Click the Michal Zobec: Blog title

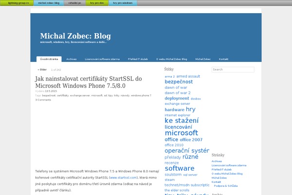(75, 36)
